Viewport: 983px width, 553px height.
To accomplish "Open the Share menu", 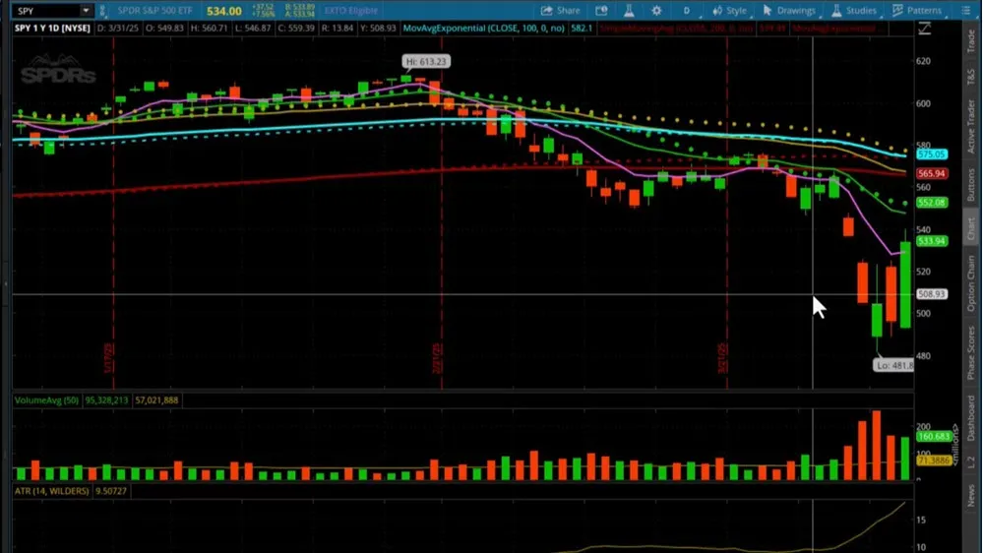I will click(561, 11).
